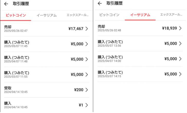Expand 2025/04/07 11:48 つみたて purchase details
The height and width of the screenshot is (113, 187).
(46, 59)
